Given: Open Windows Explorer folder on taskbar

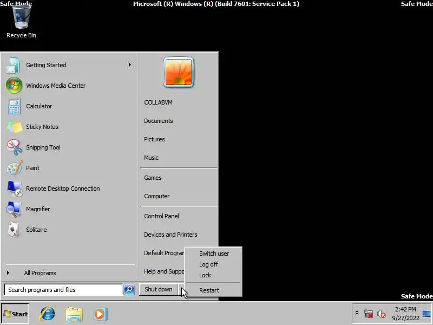Looking at the screenshot, I should [74, 314].
